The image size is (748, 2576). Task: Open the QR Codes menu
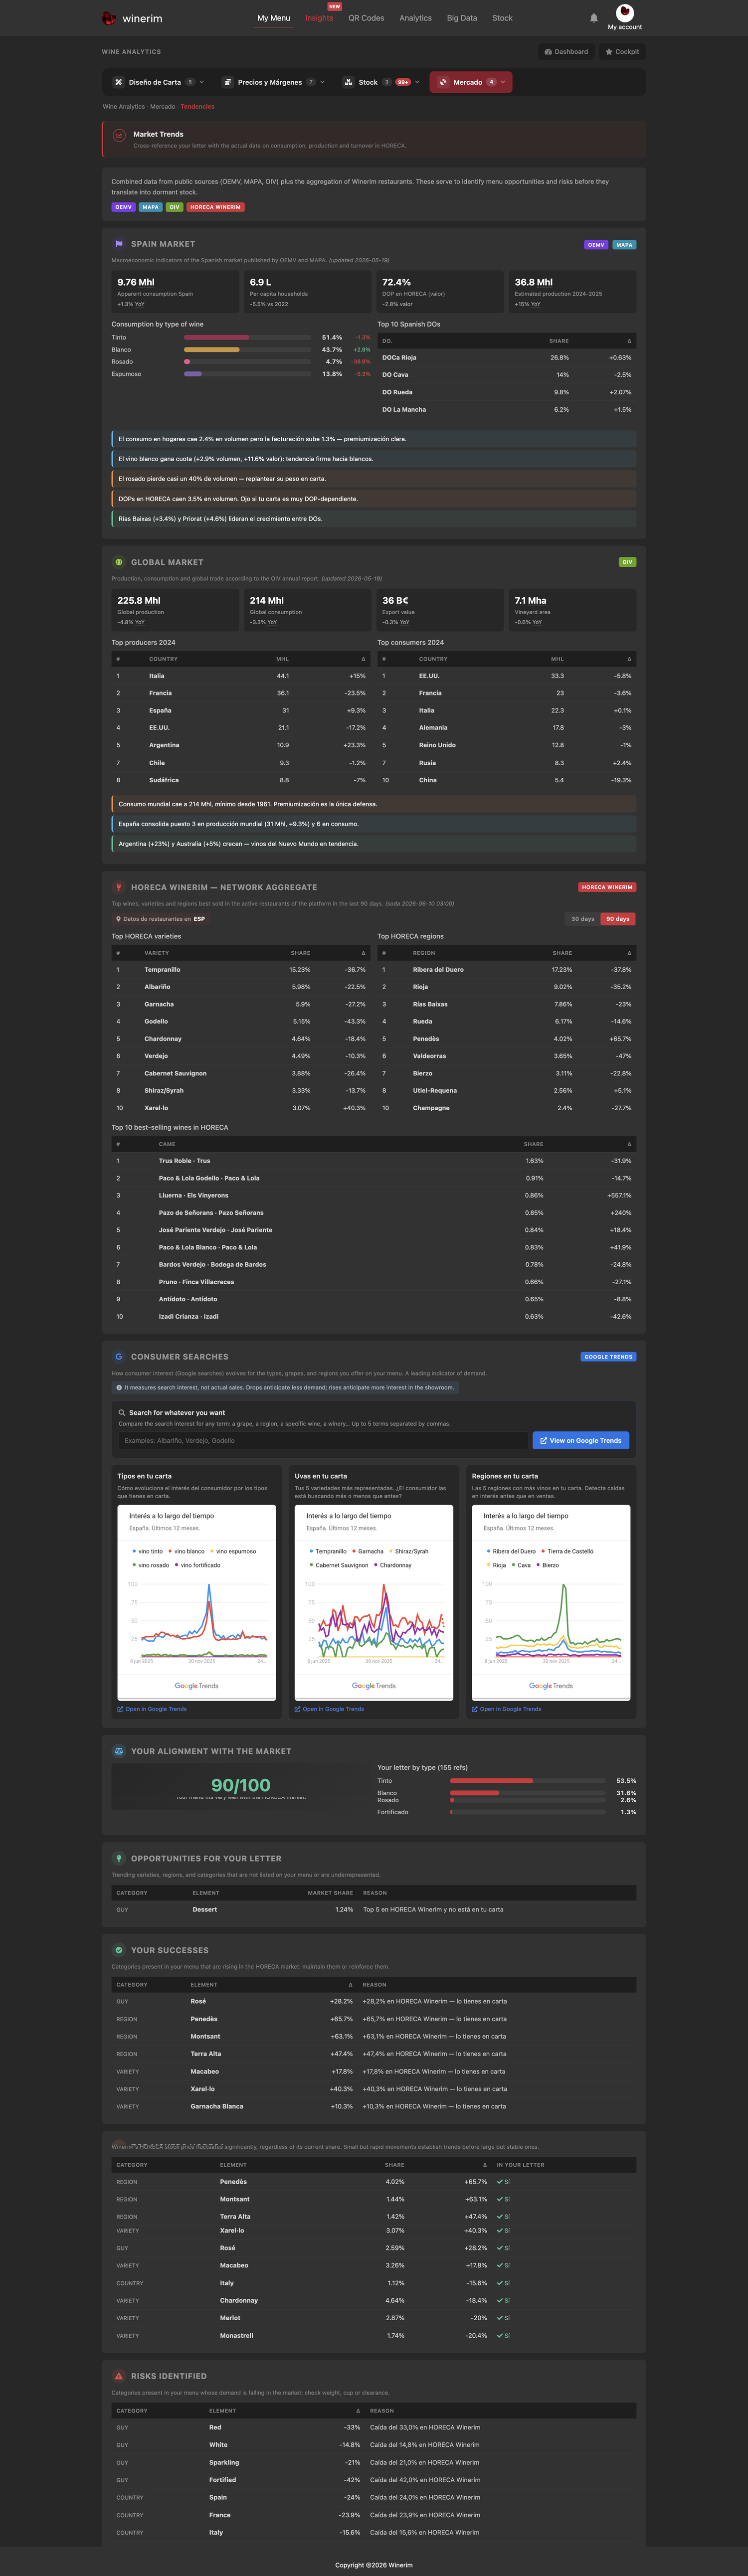[366, 18]
